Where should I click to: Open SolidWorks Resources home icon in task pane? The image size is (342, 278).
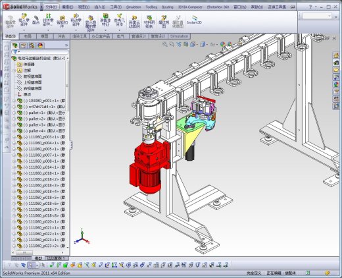coord(336,55)
